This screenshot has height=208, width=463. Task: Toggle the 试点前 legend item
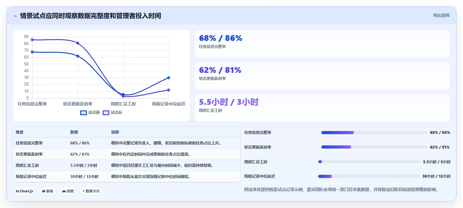tap(90, 112)
